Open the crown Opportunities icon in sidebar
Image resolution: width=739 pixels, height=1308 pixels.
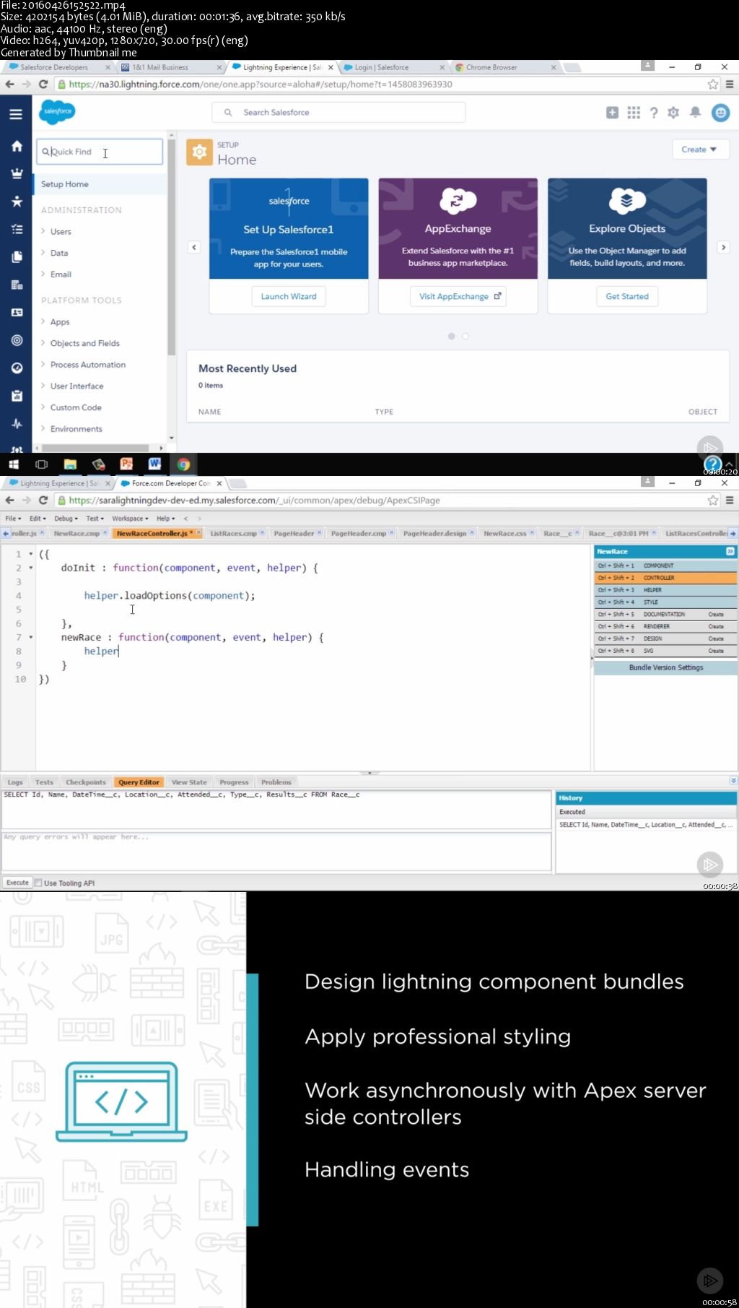[x=16, y=173]
